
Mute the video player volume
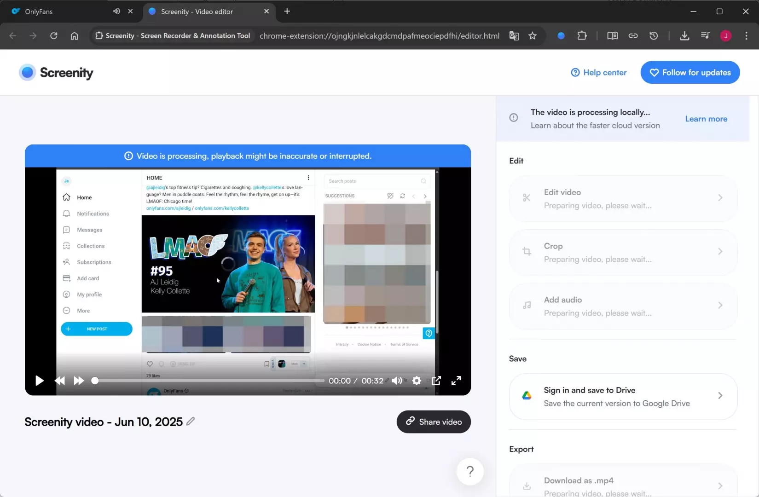(x=397, y=381)
